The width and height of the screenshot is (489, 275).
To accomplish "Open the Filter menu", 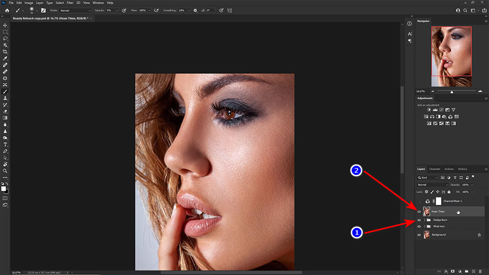I will pos(70,3).
